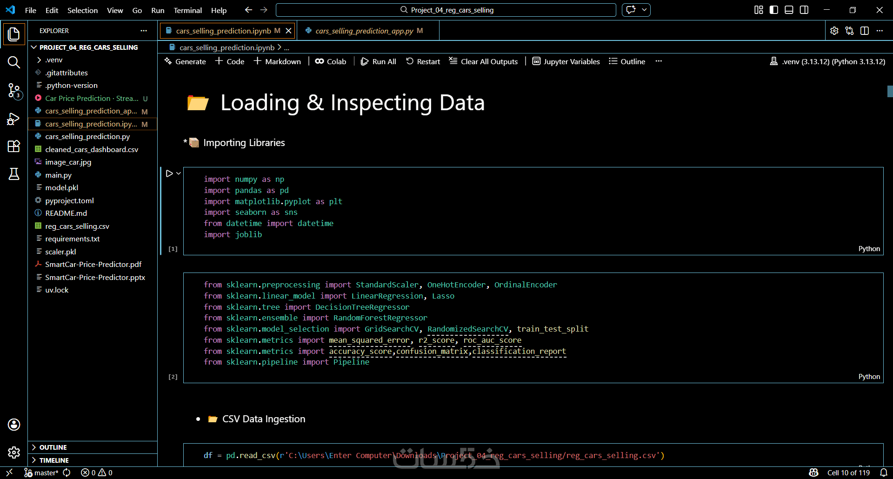The width and height of the screenshot is (893, 479).
Task: Click Clear All Outputs button
Action: [x=483, y=61]
